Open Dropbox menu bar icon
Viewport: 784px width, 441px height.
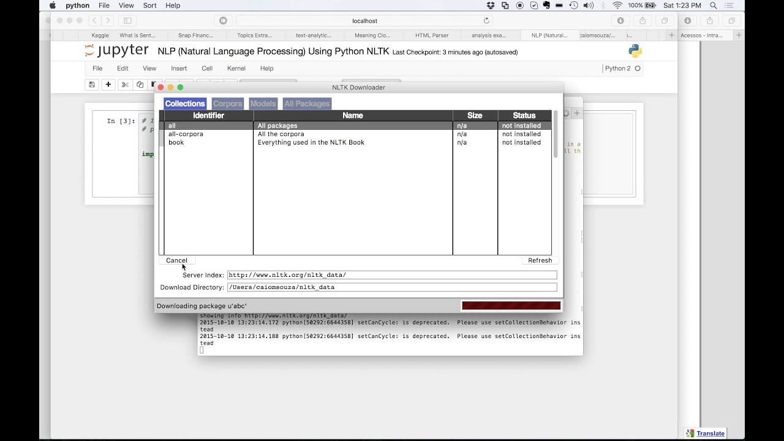(x=492, y=6)
